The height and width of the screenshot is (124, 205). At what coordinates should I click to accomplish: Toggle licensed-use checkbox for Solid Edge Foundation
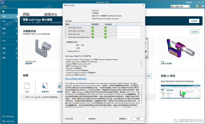93,31
